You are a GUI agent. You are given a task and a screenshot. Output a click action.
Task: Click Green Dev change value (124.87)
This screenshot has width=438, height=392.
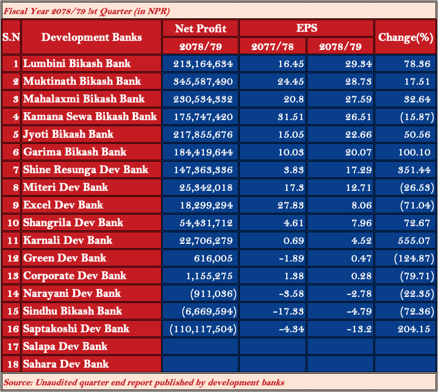tap(405, 258)
